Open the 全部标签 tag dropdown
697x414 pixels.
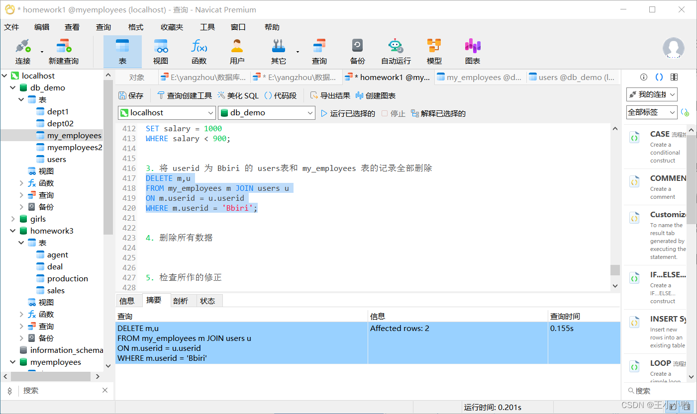[652, 112]
